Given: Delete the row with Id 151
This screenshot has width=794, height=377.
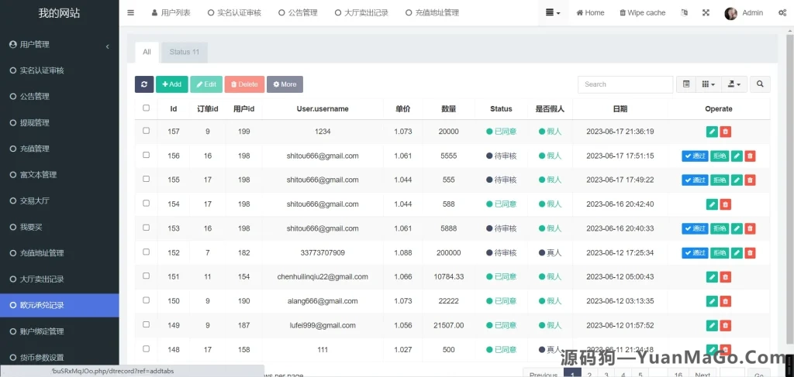Looking at the screenshot, I should click(725, 277).
